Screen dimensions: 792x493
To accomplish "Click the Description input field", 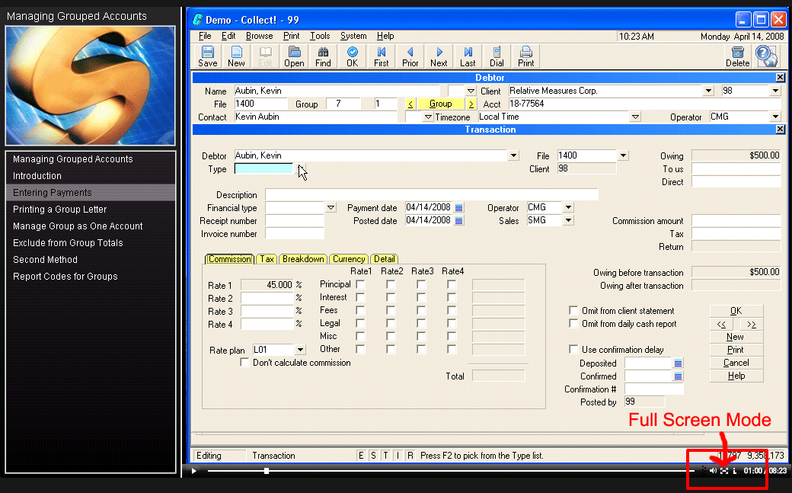I will click(431, 194).
